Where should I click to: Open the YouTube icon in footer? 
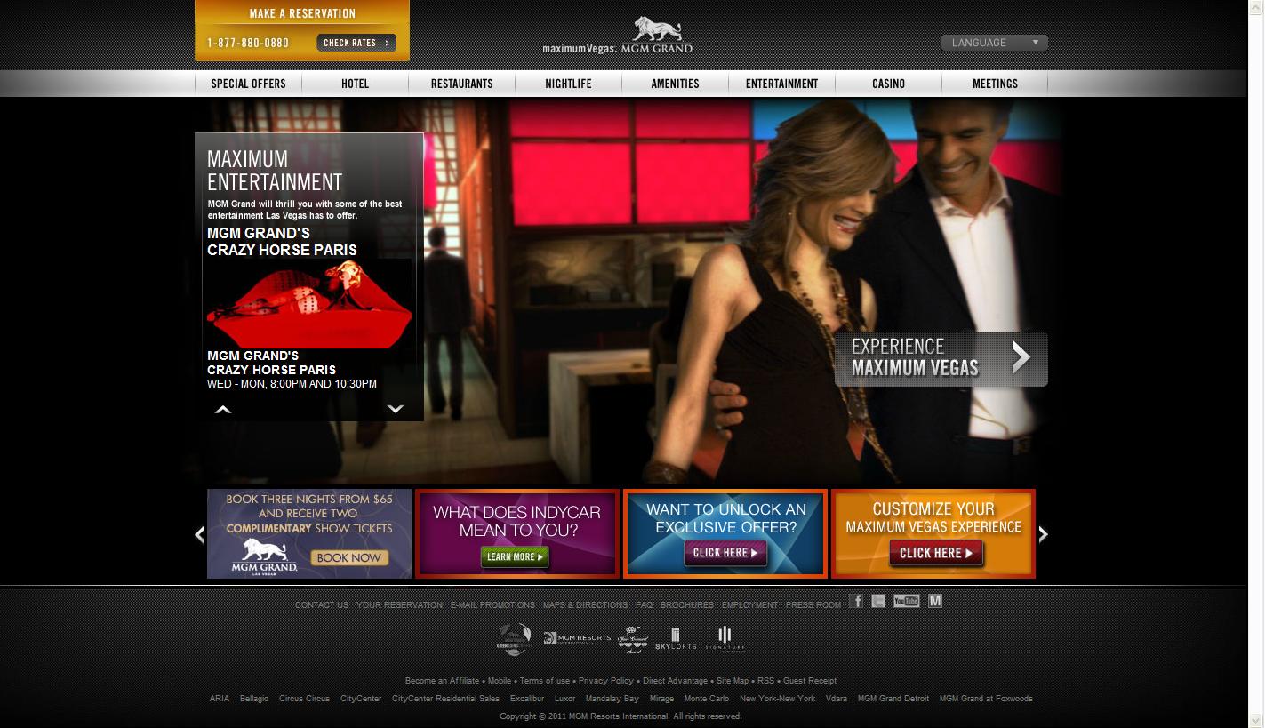pyautogui.click(x=906, y=602)
